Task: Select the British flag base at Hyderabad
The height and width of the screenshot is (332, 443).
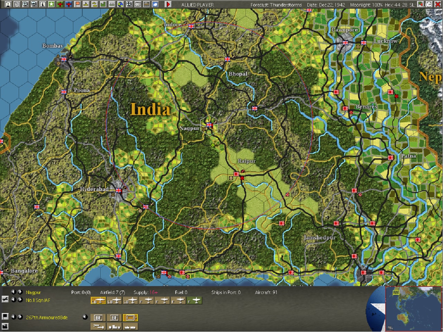Action: coord(119,190)
